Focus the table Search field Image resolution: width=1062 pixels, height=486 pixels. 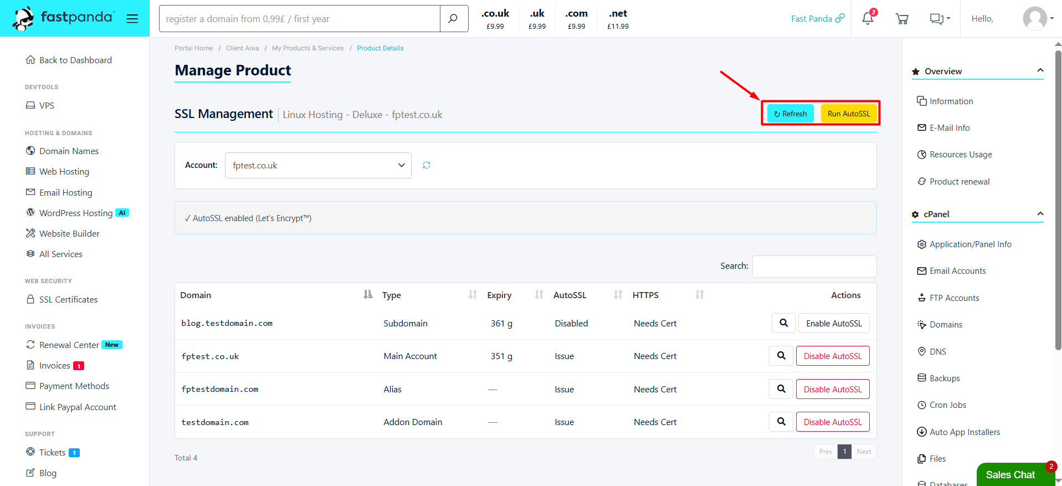click(814, 266)
